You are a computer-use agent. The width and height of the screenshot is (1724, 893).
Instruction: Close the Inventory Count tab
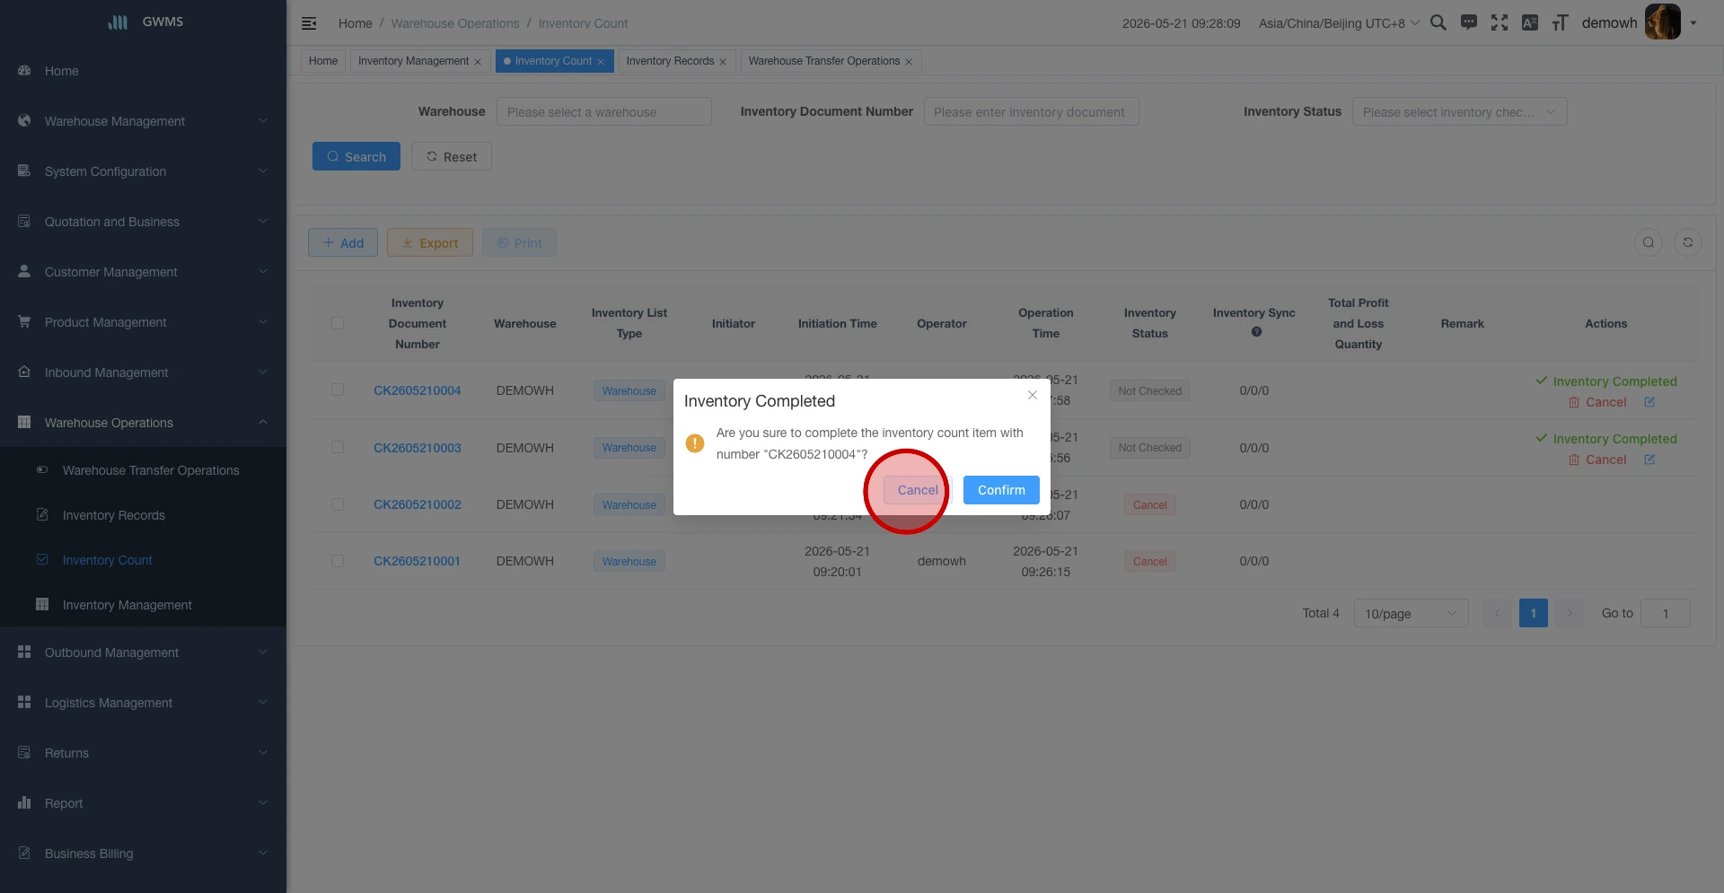[601, 62]
